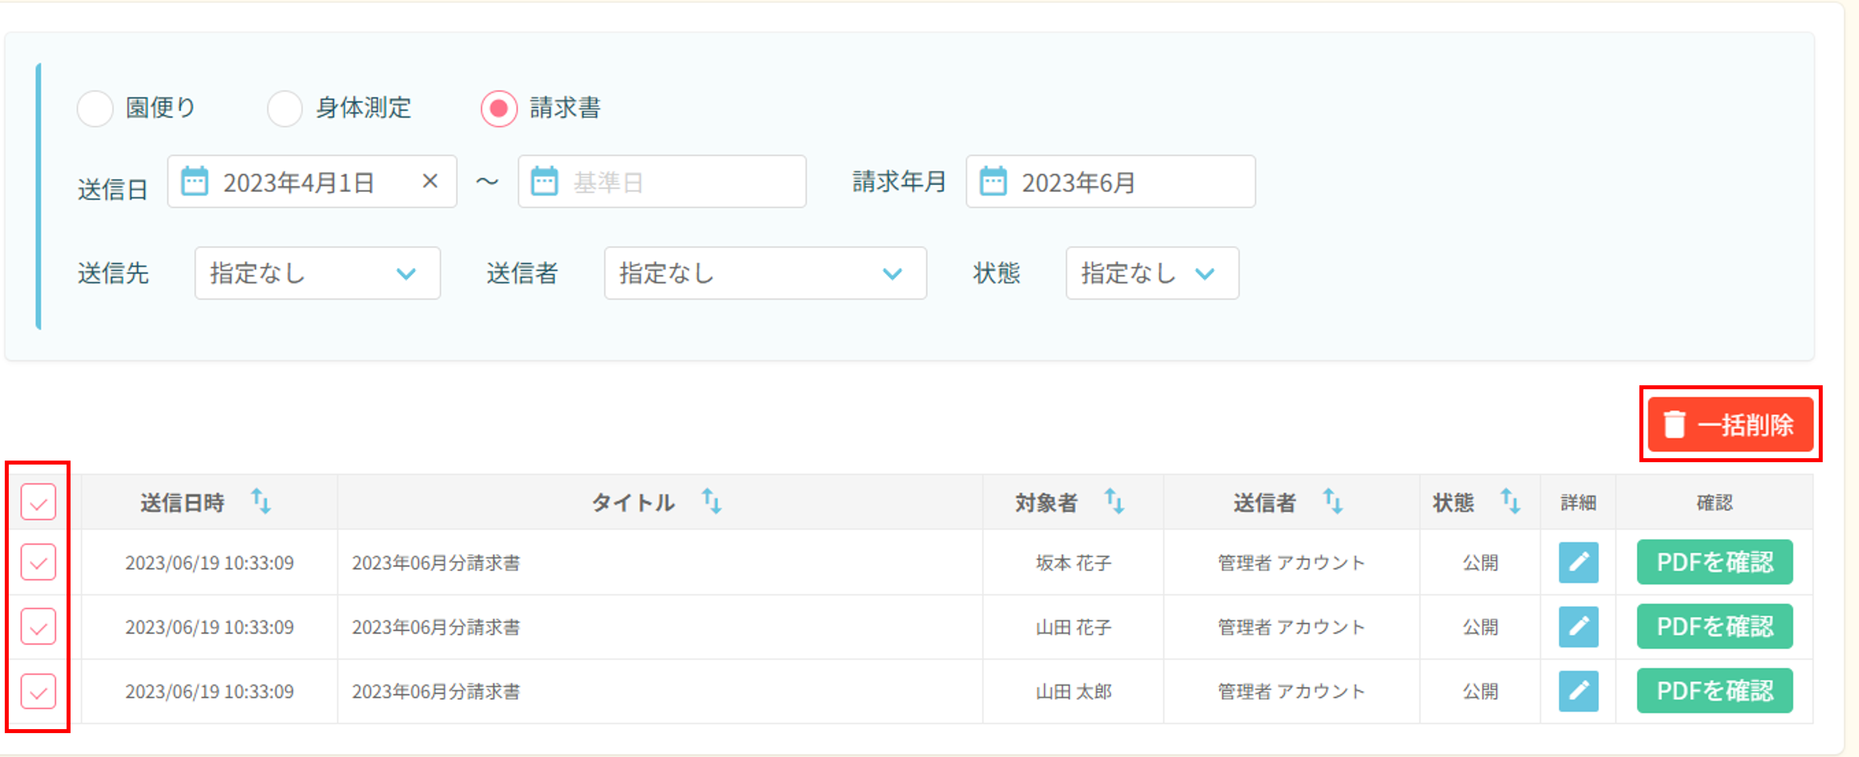Uncheck the checkbox for 山田 太郎 row
The image size is (1859, 757).
pyautogui.click(x=38, y=691)
